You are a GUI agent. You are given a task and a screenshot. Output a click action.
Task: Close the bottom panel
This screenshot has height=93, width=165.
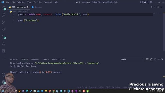162,59
